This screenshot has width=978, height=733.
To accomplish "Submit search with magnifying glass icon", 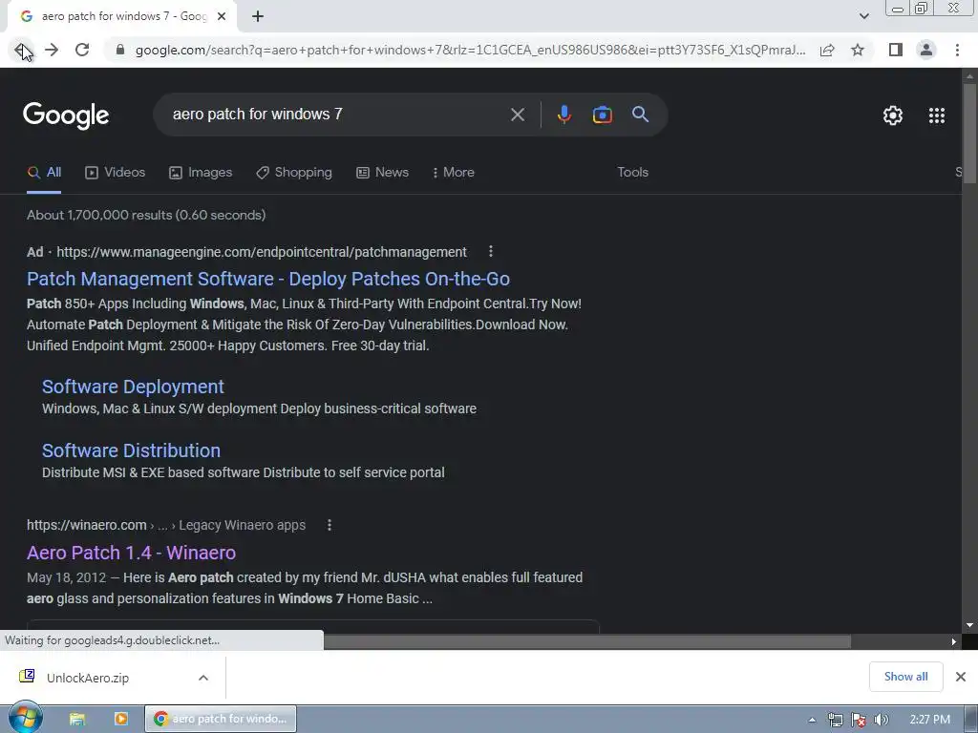I will [641, 115].
